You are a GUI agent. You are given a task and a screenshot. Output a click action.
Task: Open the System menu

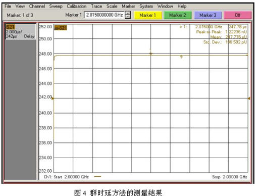pos(146,6)
